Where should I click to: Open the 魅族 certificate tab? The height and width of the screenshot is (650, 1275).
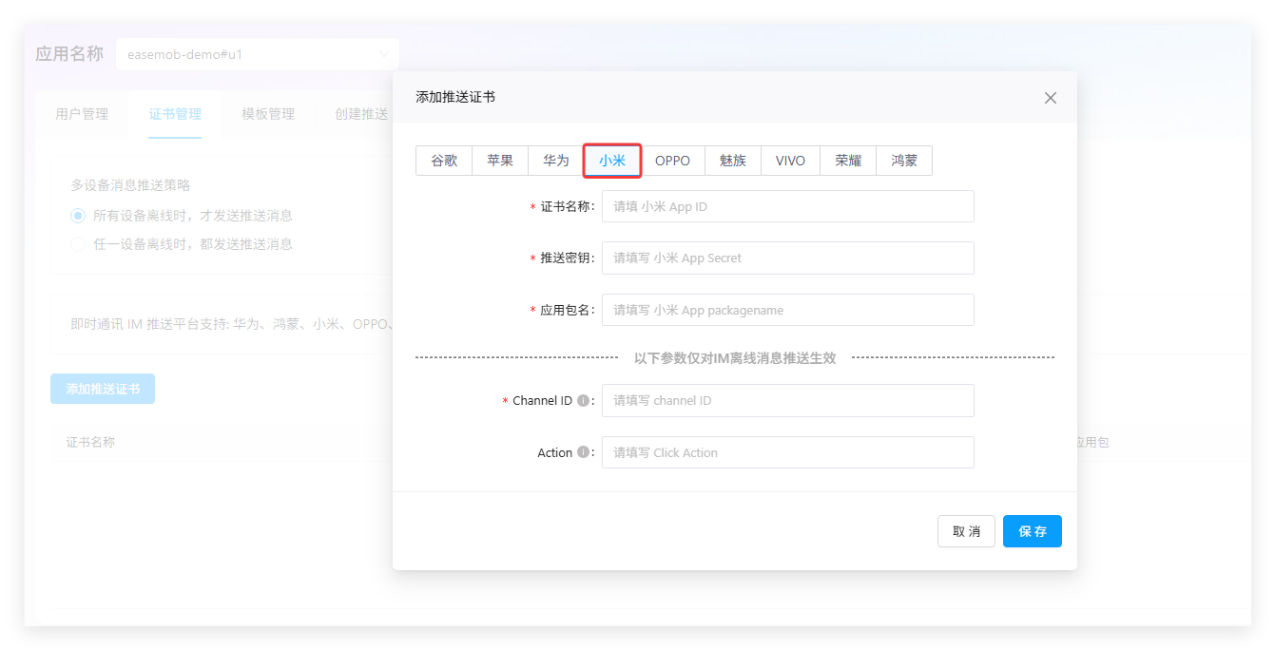tap(733, 161)
